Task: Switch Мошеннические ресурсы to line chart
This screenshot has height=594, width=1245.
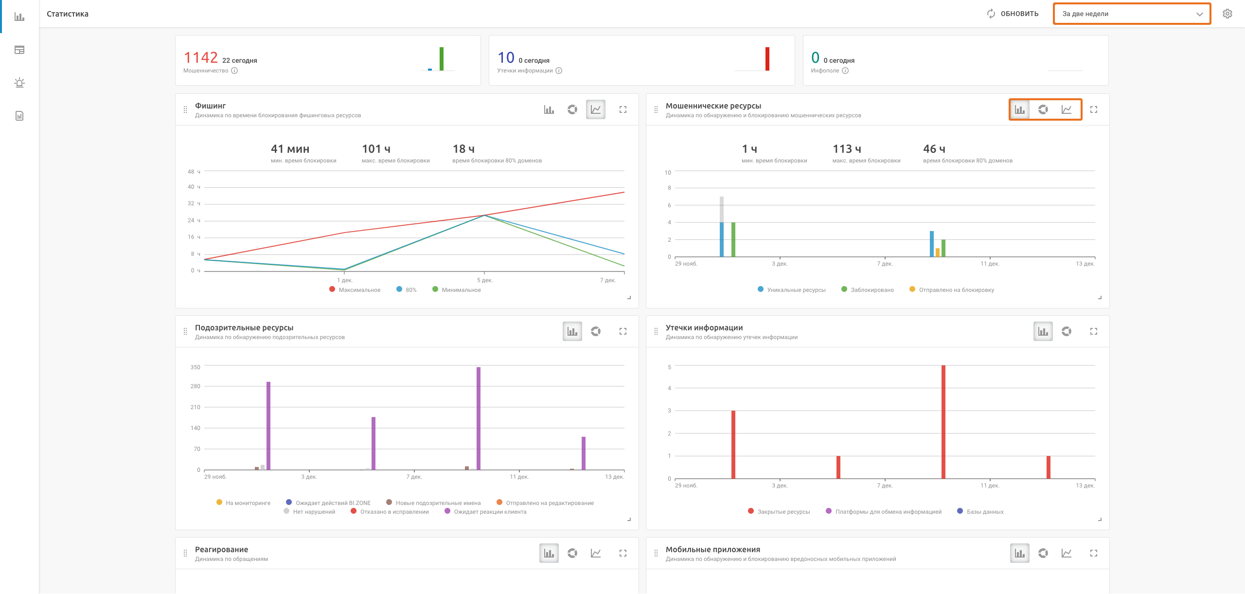Action: pyautogui.click(x=1067, y=109)
